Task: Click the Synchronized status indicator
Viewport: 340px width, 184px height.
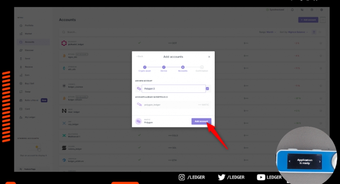Action: pos(275,10)
